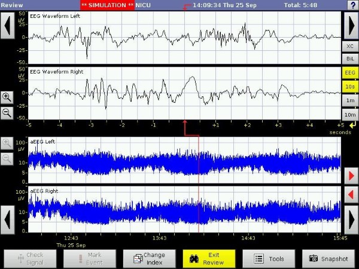Jump to previous event with red left arrow
359x269 pixels.
[x=351, y=195]
